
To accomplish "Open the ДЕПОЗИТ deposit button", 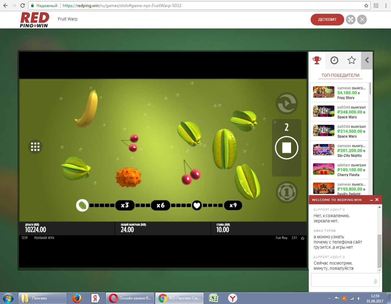I will (327, 20).
